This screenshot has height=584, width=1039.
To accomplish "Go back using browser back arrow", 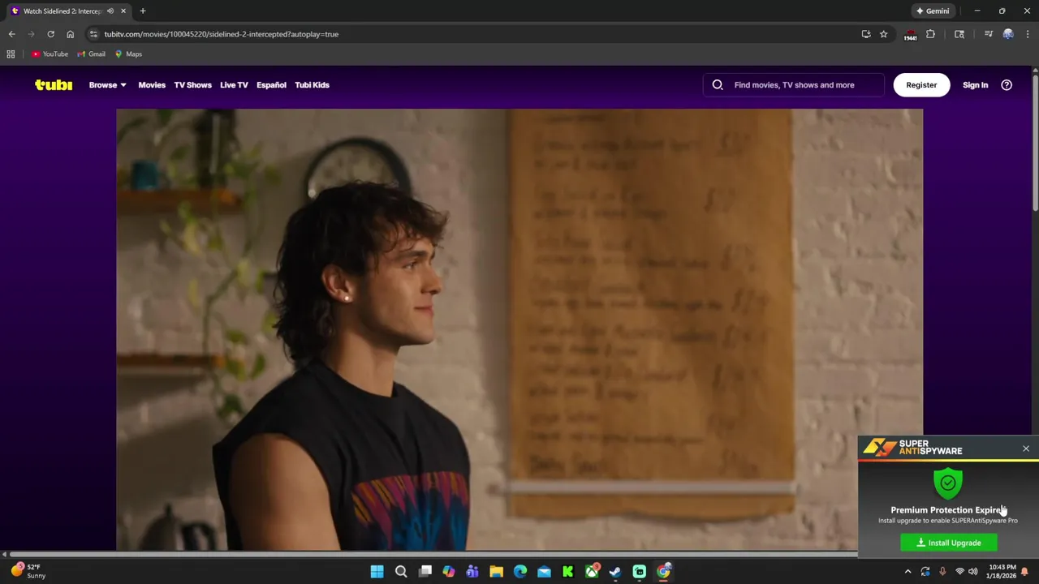I will coord(11,34).
